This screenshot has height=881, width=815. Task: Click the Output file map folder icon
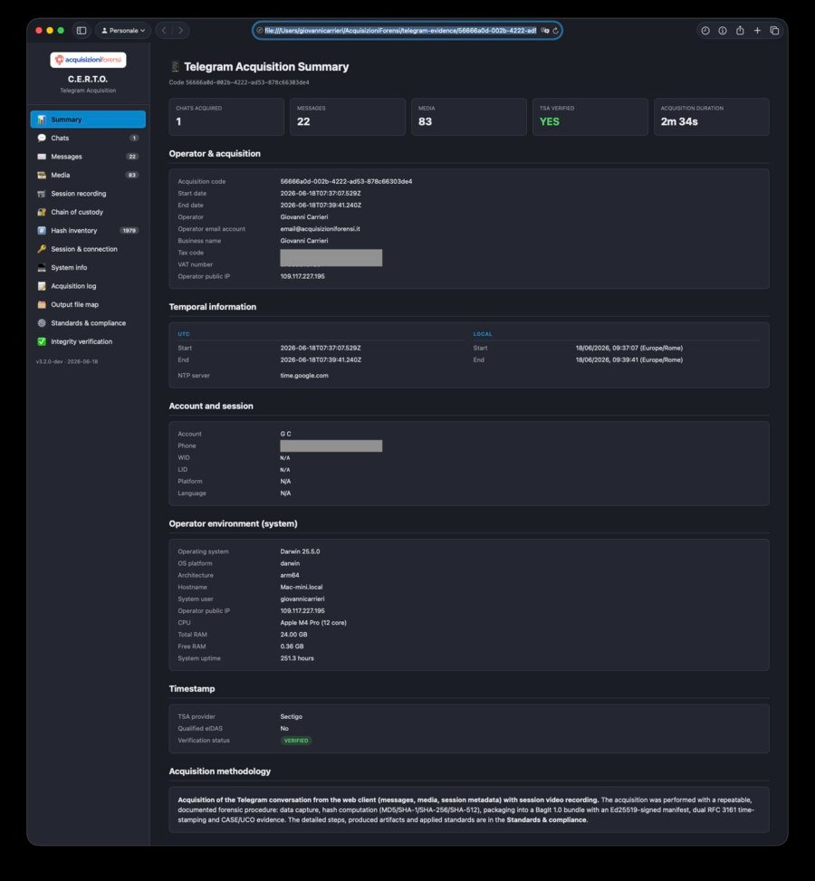pyautogui.click(x=42, y=304)
